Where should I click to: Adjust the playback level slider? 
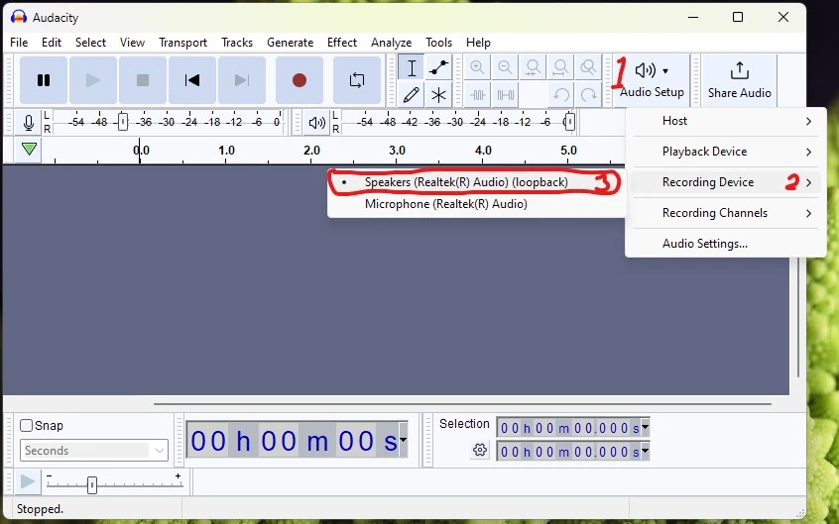[570, 122]
